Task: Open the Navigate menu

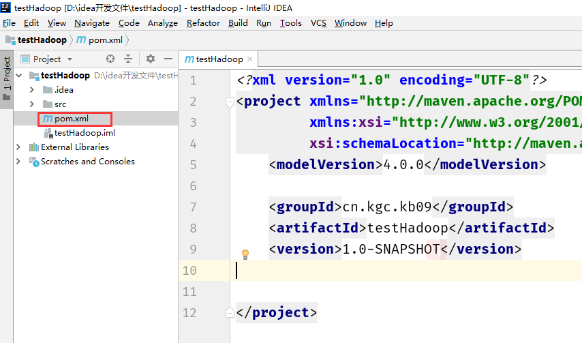Action: click(92, 23)
